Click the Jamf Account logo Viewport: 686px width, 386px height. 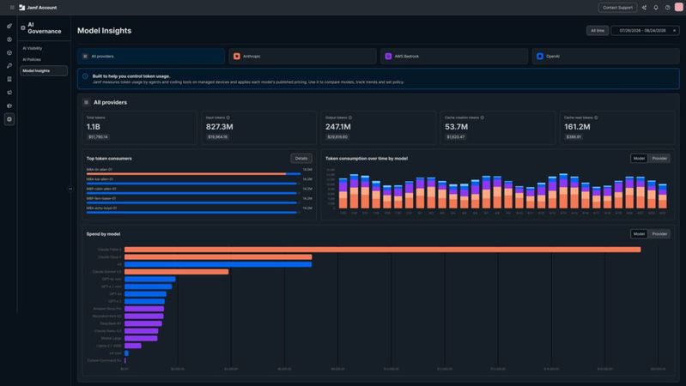click(21, 8)
